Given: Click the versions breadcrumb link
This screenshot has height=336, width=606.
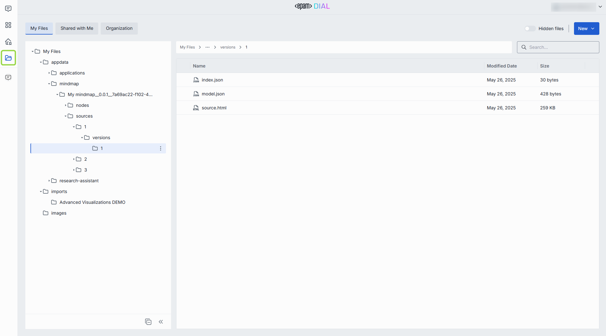Looking at the screenshot, I should click(228, 47).
